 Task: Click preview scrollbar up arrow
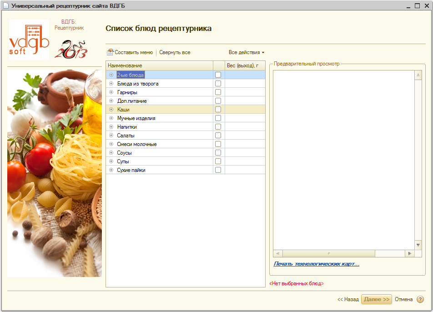tap(418, 75)
